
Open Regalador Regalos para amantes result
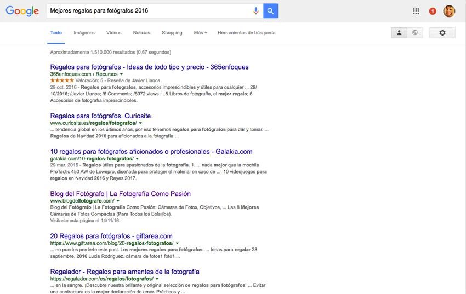(x=124, y=272)
